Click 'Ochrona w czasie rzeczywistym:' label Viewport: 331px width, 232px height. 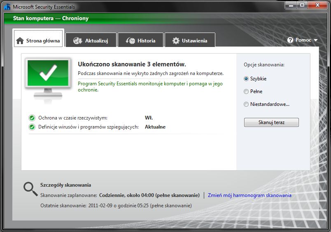(73, 118)
